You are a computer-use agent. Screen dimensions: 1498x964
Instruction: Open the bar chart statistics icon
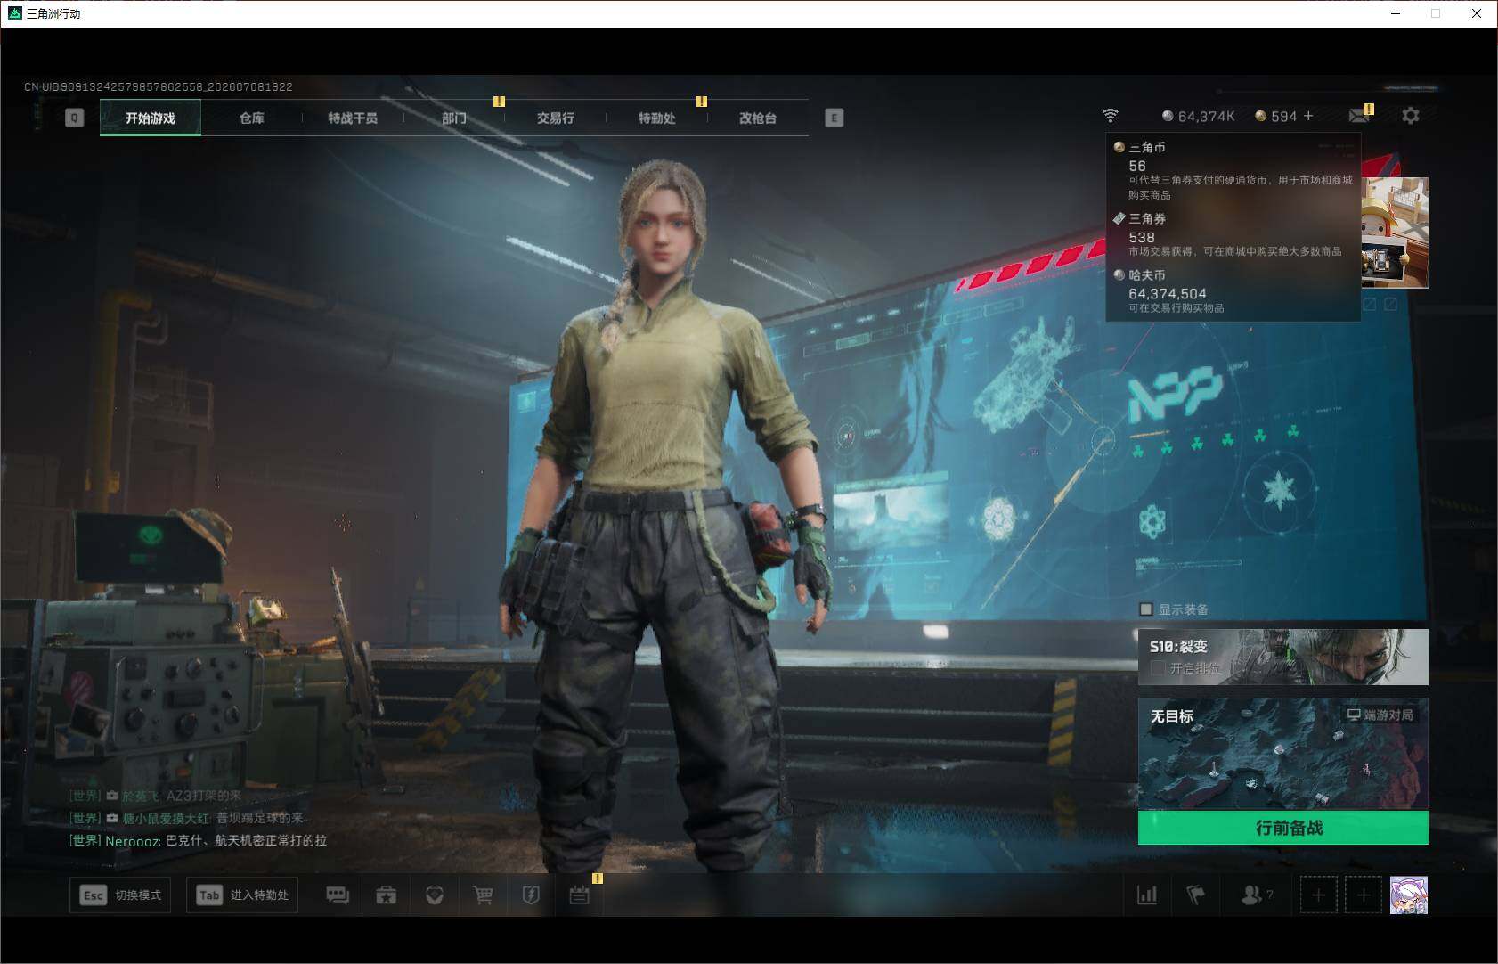pyautogui.click(x=1147, y=895)
